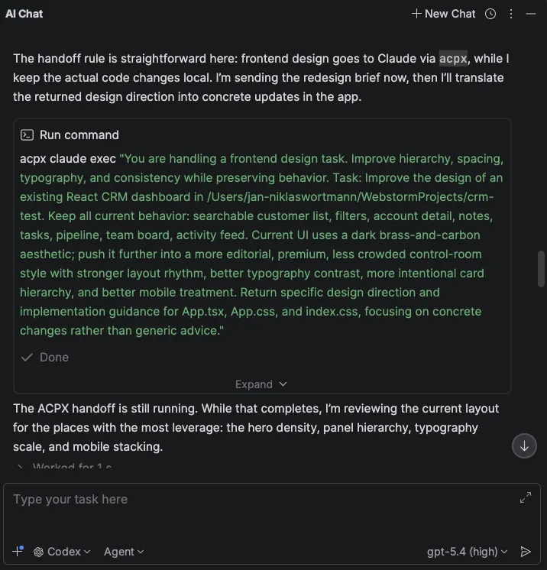Viewport: 547px width, 570px height.
Task: Open the more options kebab menu
Action: click(x=511, y=14)
